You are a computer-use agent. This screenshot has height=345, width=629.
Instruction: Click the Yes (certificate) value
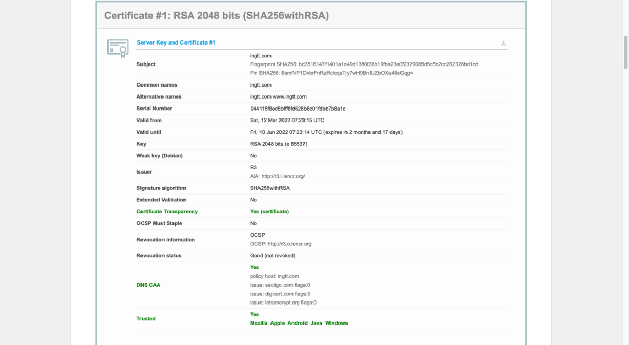269,212
